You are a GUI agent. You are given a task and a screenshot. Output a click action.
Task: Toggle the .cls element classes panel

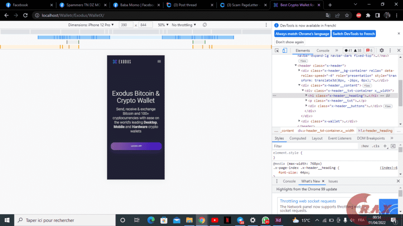click(376, 146)
